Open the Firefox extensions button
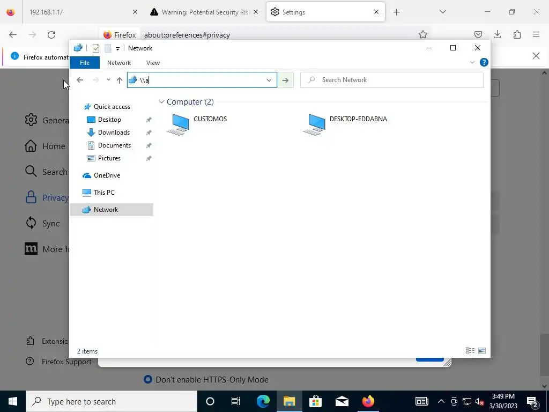549x412 pixels. click(x=517, y=34)
